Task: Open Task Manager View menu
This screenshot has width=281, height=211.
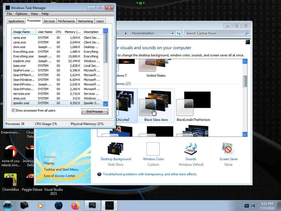Action: pos(34,14)
